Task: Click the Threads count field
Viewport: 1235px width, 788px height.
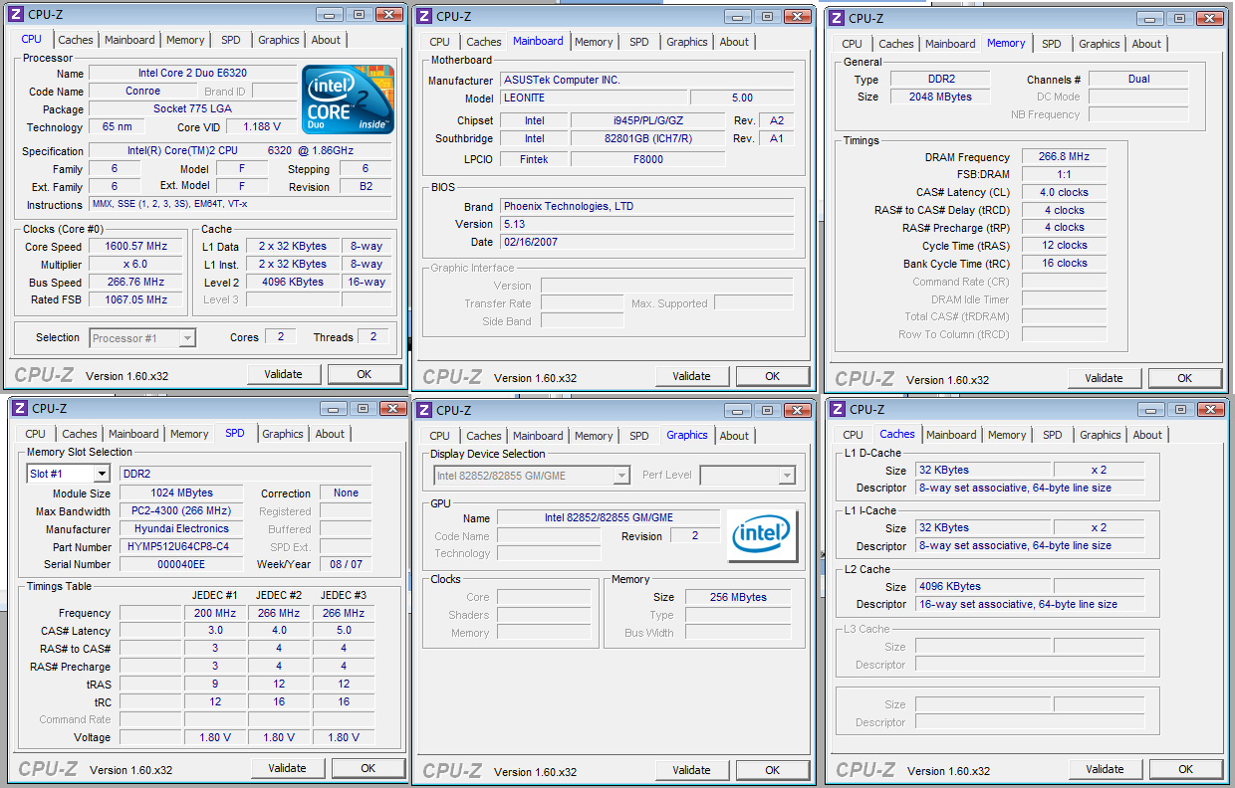Action: (x=373, y=337)
